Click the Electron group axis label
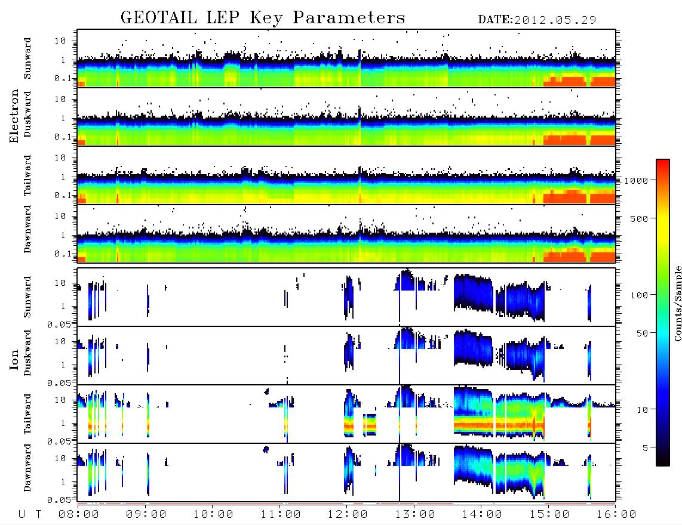This screenshot has width=682, height=525. (14, 116)
